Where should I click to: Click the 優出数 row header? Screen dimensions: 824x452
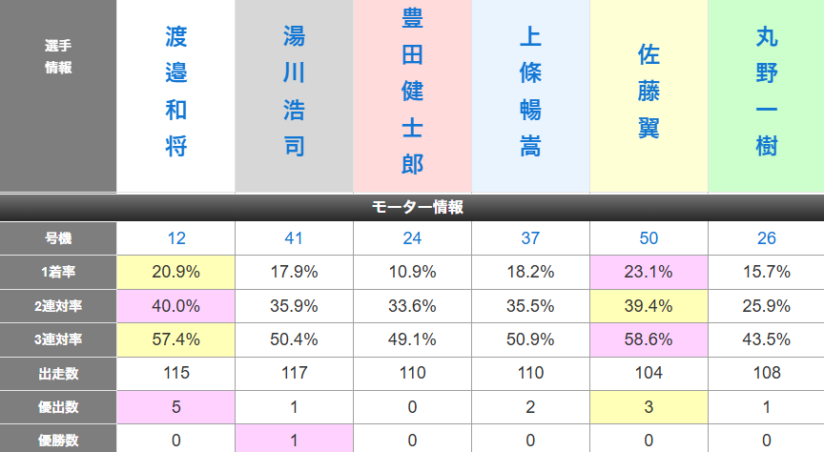click(x=58, y=407)
